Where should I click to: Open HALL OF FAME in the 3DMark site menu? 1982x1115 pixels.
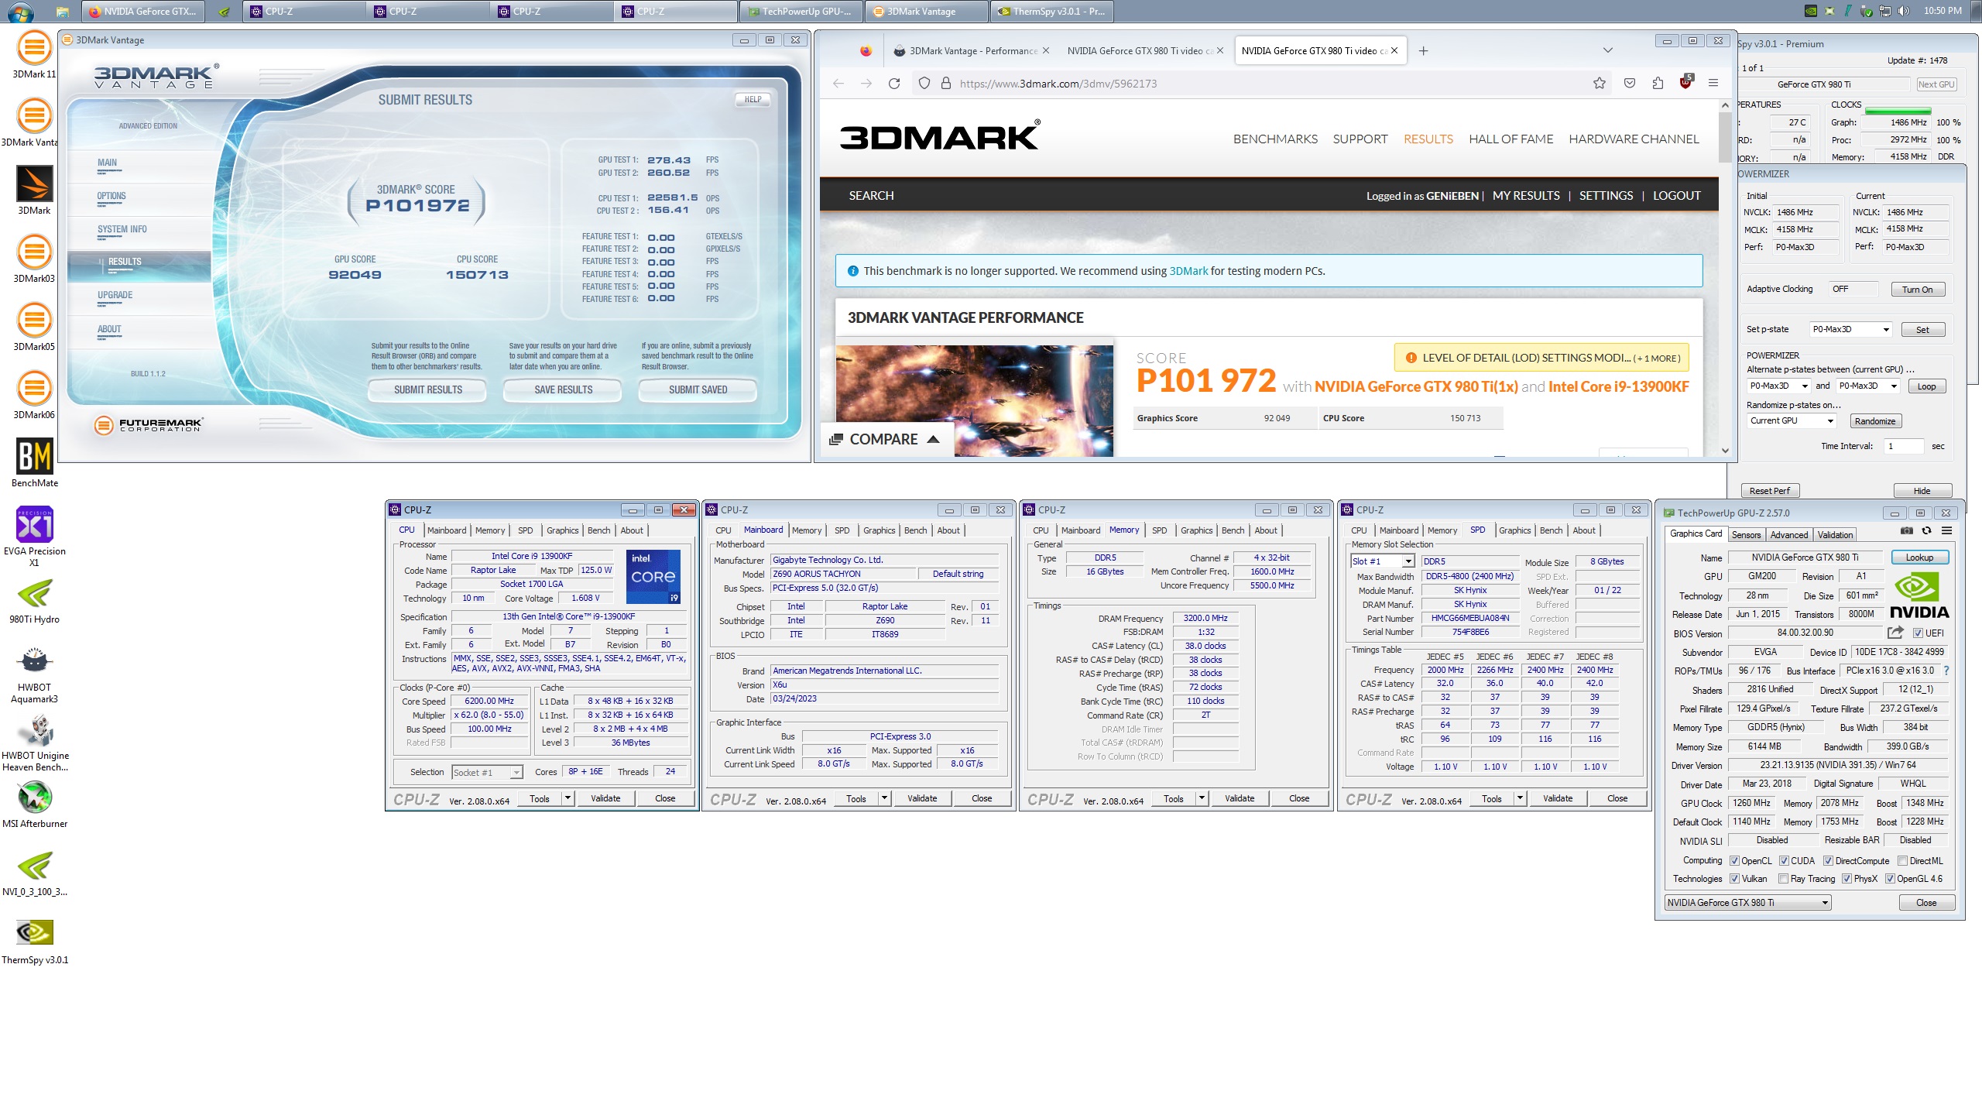click(x=1511, y=139)
